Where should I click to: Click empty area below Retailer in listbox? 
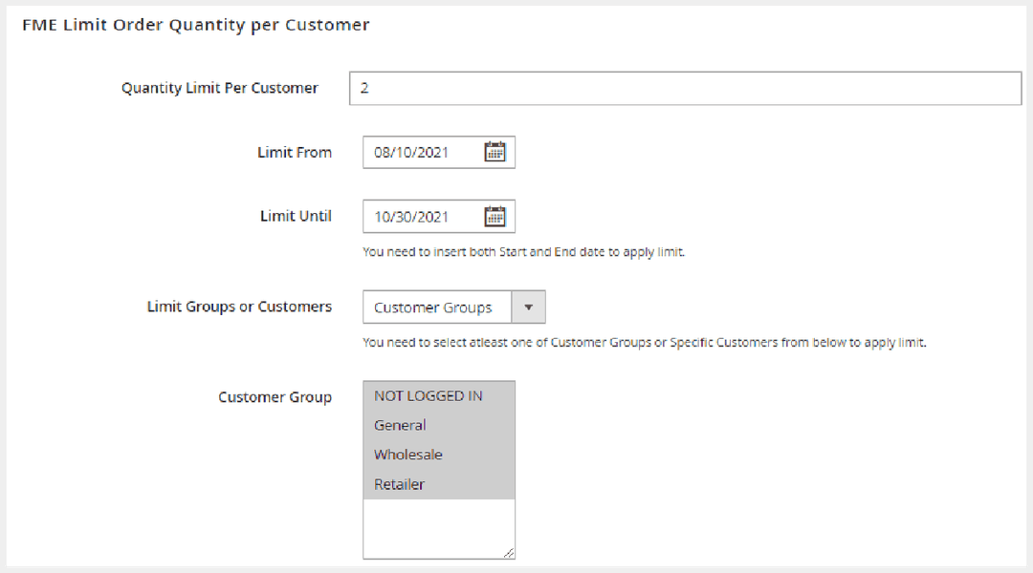point(438,527)
